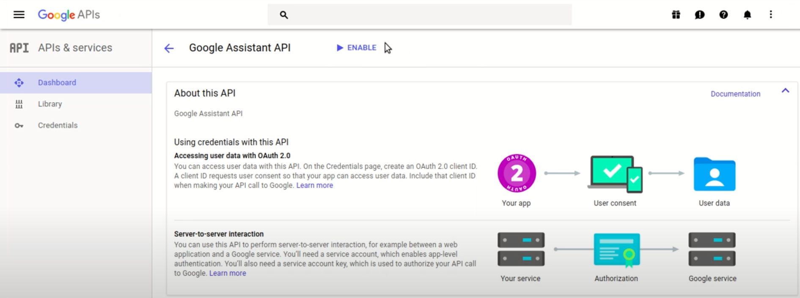Click Accessing user data with OAuth 2.0 text
The height and width of the screenshot is (298, 800).
coord(232,156)
